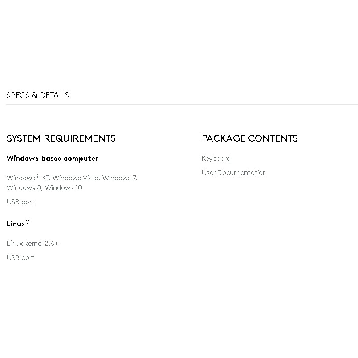Screen dimensions: 358x358
Task: Select the Windows-based computer subheading
Action: (x=52, y=158)
